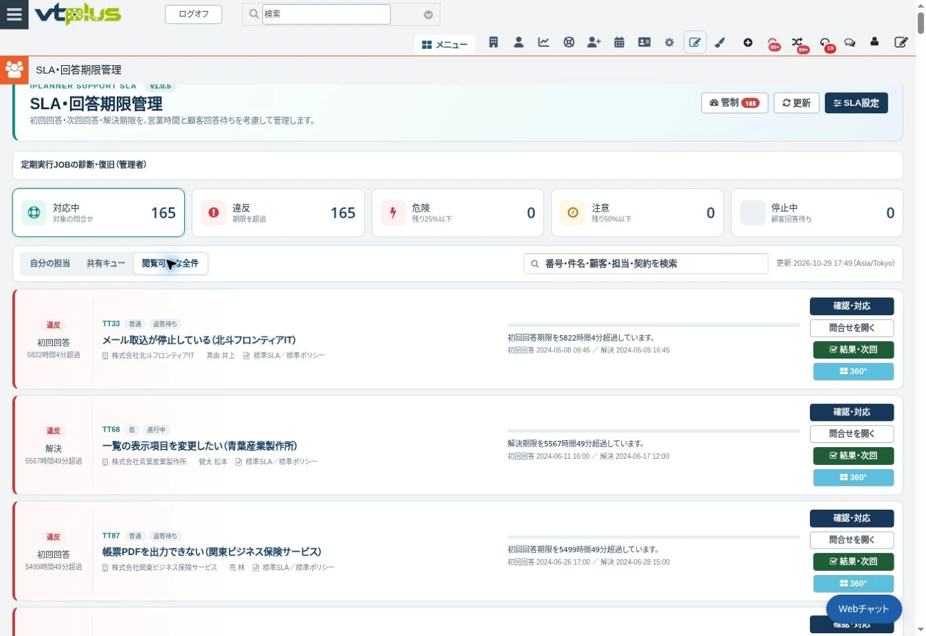Click 確認・対応 for ticket TT68
Viewport: 926px width, 636px height.
tap(852, 412)
